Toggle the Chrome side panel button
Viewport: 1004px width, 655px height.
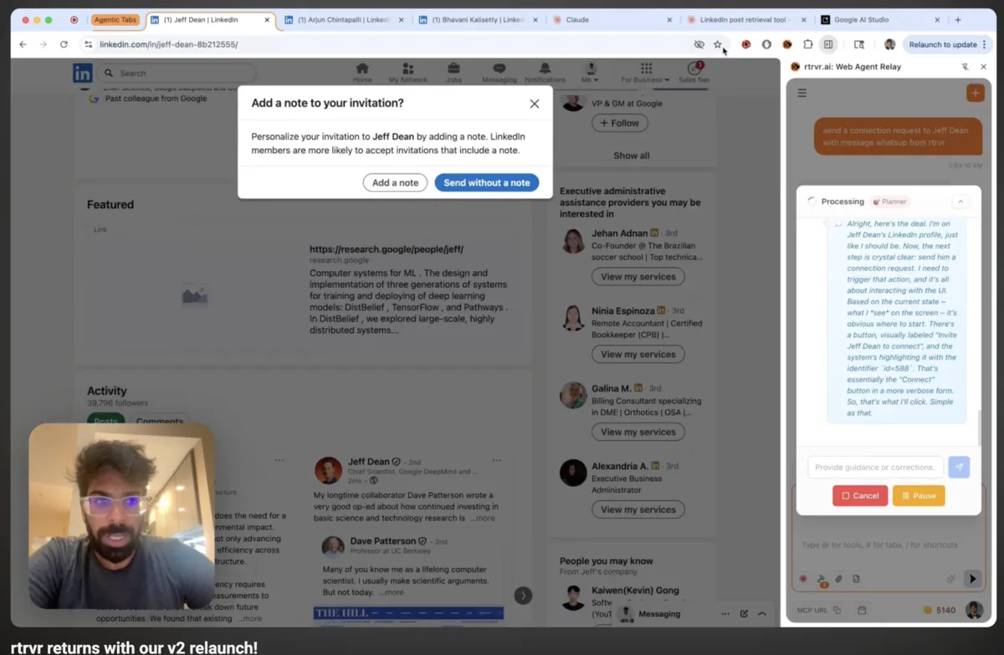[828, 44]
